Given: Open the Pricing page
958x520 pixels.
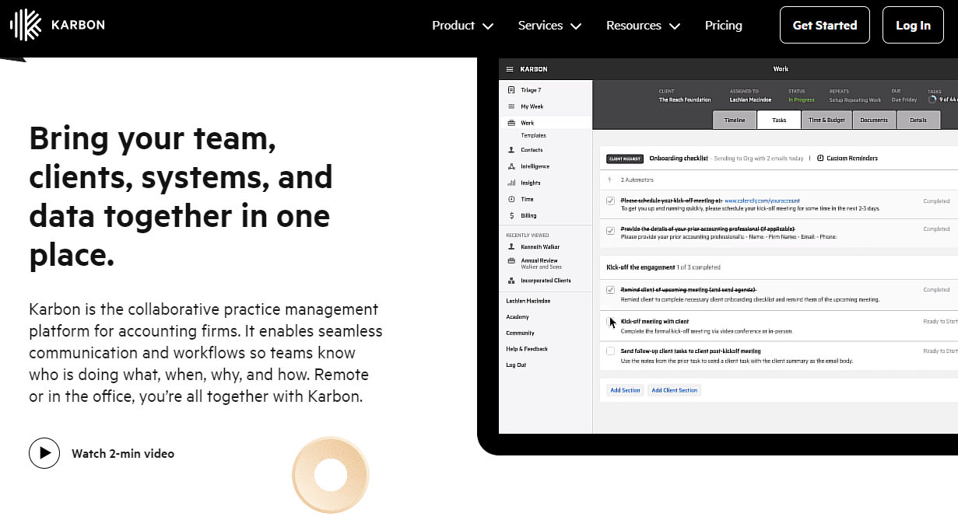Looking at the screenshot, I should point(724,26).
